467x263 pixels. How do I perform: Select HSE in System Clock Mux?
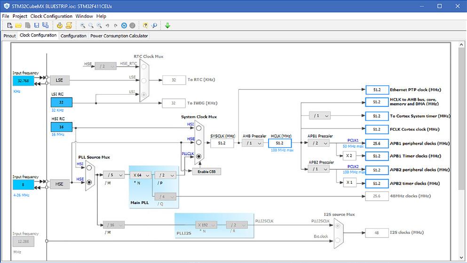pyautogui.click(x=198, y=143)
